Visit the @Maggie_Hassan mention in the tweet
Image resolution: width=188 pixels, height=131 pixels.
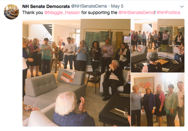pyautogui.click(x=62, y=12)
